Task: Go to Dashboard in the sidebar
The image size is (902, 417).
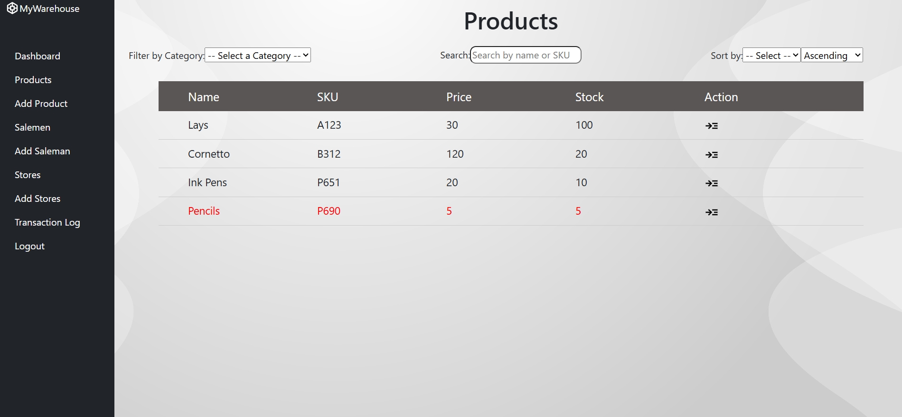Action: coord(38,56)
